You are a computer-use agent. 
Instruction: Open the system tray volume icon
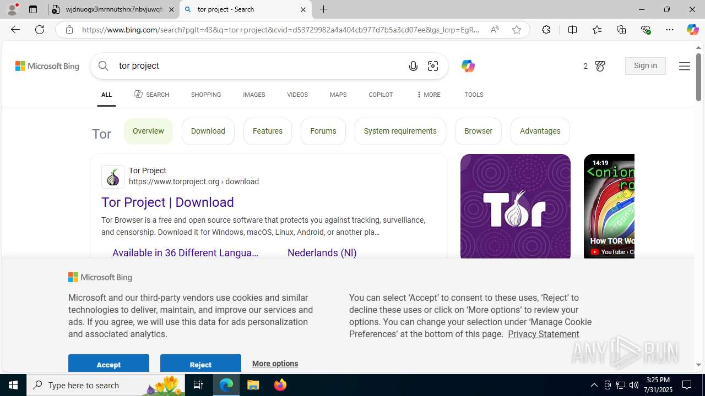[x=634, y=385]
